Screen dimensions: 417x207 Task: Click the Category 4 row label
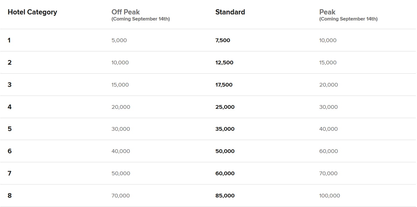pos(10,107)
